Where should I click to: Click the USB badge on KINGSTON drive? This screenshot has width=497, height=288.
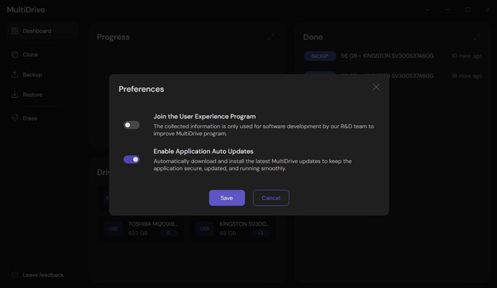point(205,228)
